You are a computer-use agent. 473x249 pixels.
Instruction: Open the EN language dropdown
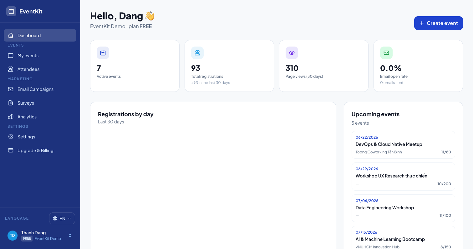tap(62, 218)
